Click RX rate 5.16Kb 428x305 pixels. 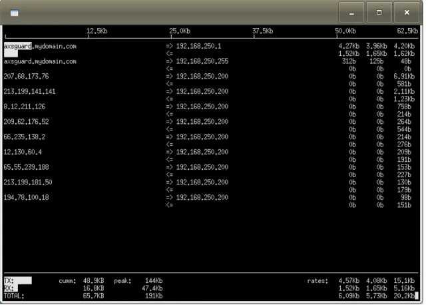(x=404, y=288)
